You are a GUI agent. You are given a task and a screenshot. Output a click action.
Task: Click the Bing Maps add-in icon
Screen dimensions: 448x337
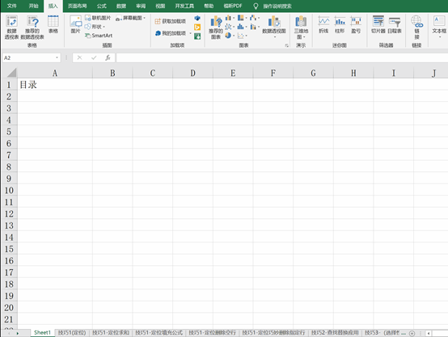pyautogui.click(x=197, y=27)
